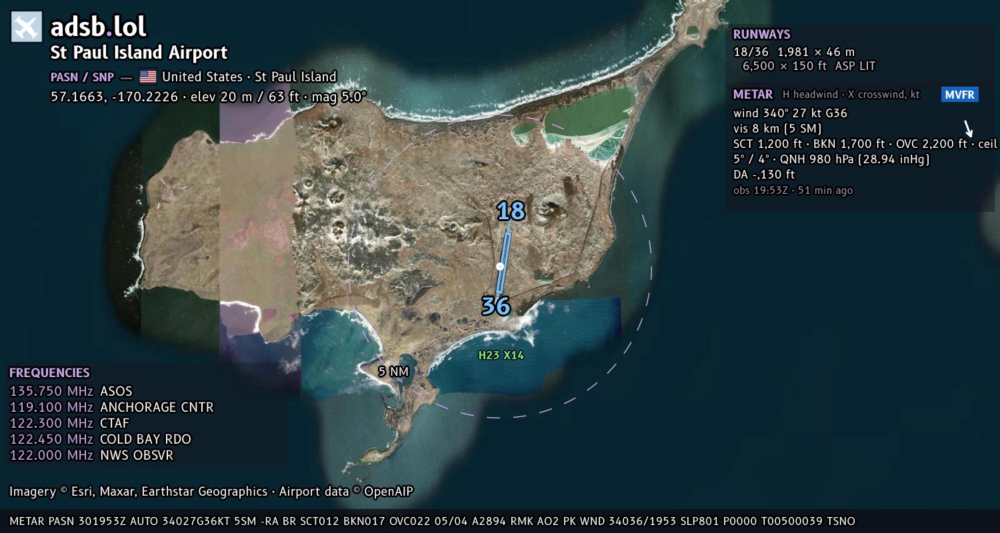Click the METAR section heading
The height and width of the screenshot is (533, 1000).
(x=753, y=95)
